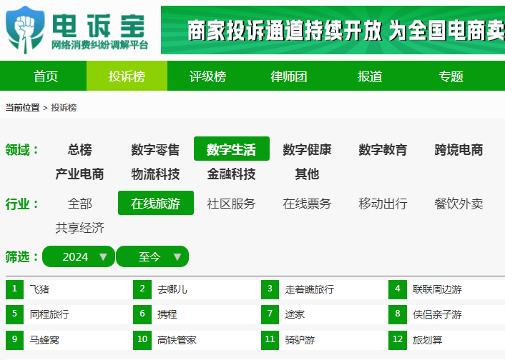The width and height of the screenshot is (505, 360).
Task: Open rank 6 entry 携程
Action: 167,314
